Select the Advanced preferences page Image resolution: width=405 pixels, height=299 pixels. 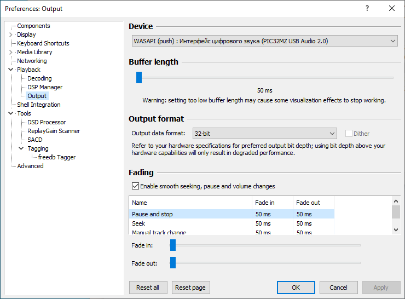[x=30, y=166]
